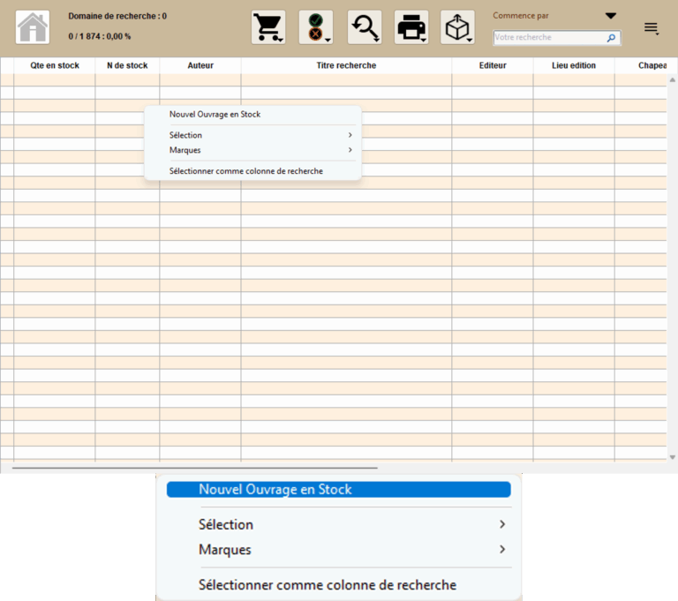This screenshot has height=601, width=678.
Task: Open the hamburger menu at top right
Action: (x=652, y=28)
